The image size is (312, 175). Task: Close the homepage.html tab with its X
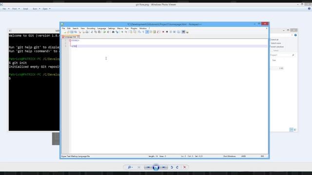(x=78, y=37)
